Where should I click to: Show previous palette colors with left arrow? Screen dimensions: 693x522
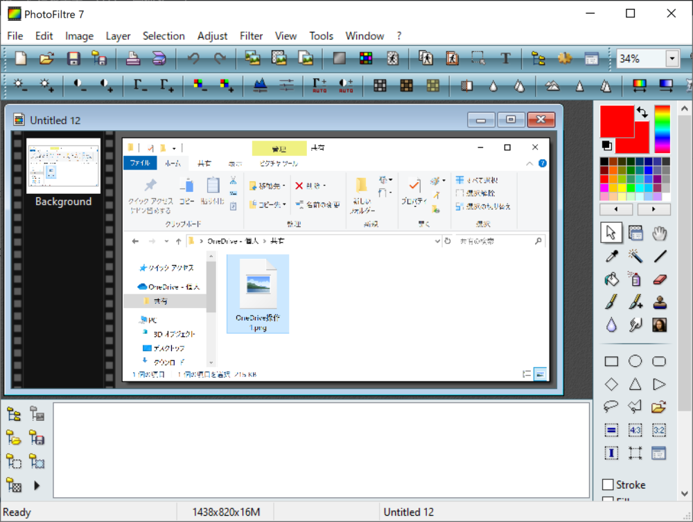(616, 209)
